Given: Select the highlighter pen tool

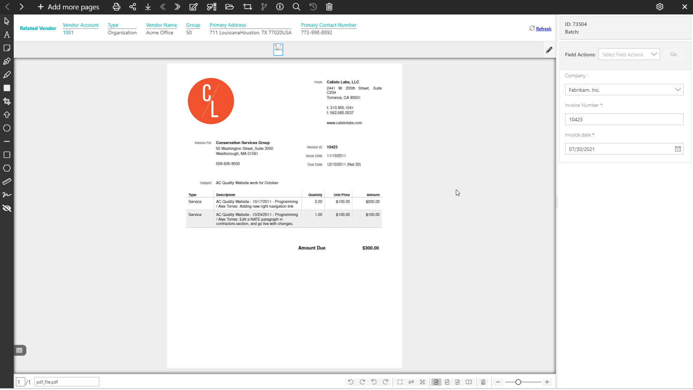Looking at the screenshot, I should [x=6, y=75].
